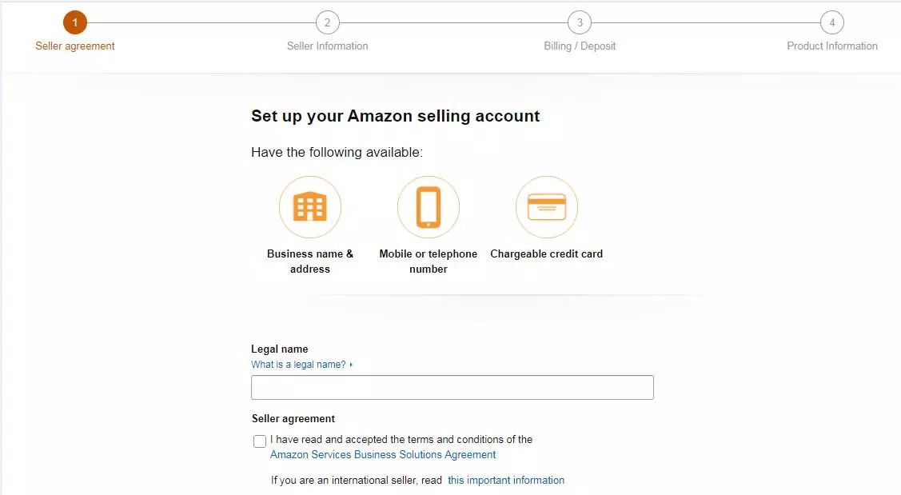Select step 2 circle in progress bar
Viewport: 901px width, 495px height.
[x=328, y=23]
